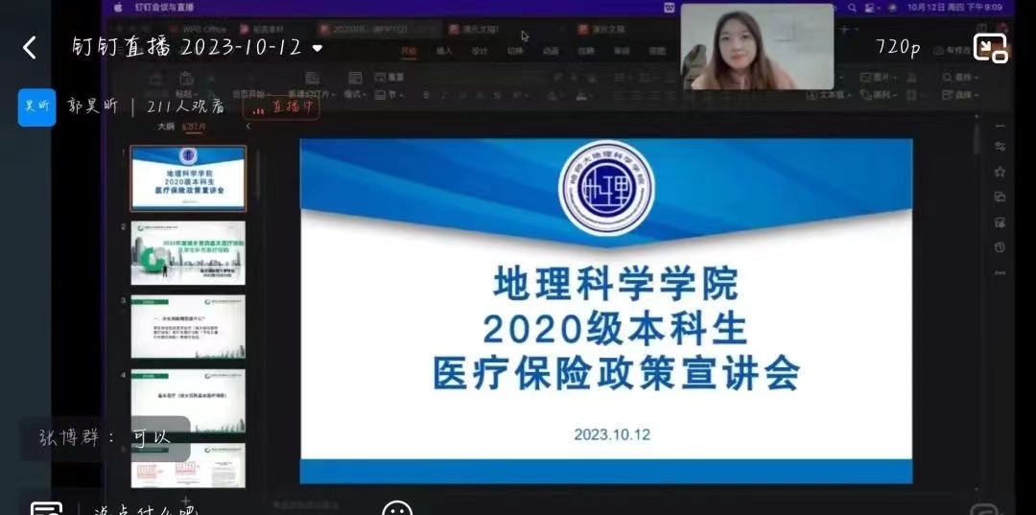Expand the livestream title dropdown arrow
The image size is (1036, 515).
click(x=318, y=48)
